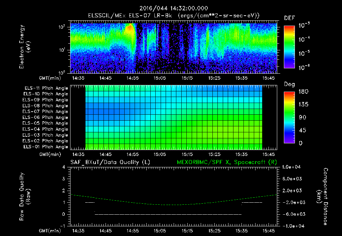Select the ELS-08 Pitch Angle row label

pyautogui.click(x=45, y=106)
